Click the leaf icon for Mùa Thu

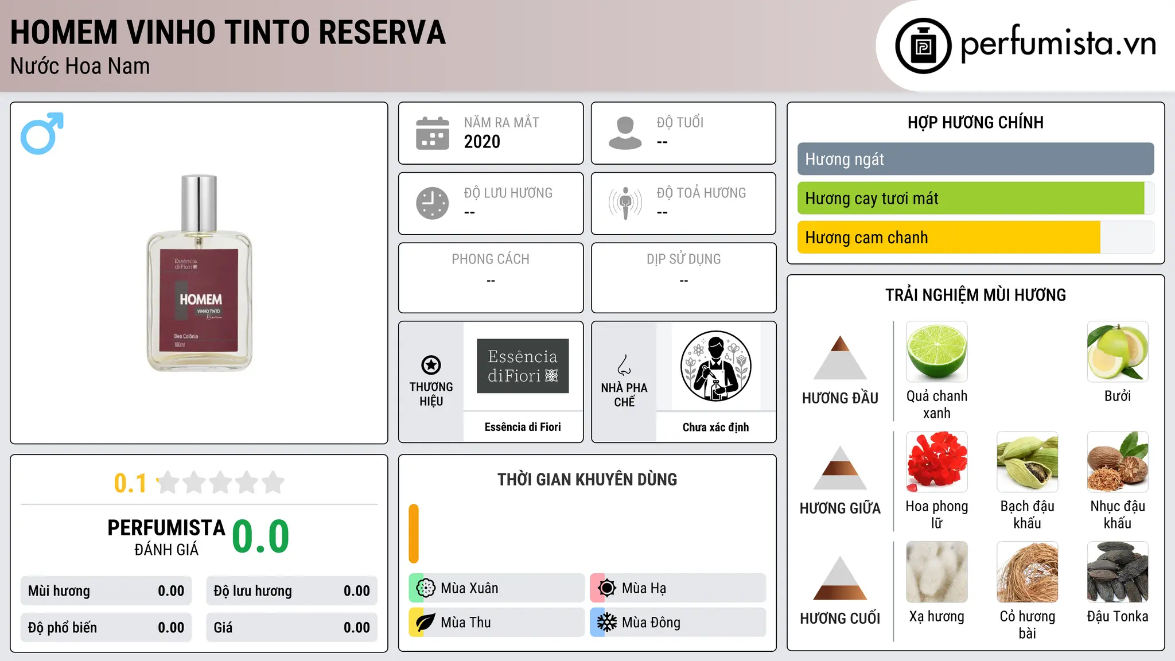click(x=426, y=623)
